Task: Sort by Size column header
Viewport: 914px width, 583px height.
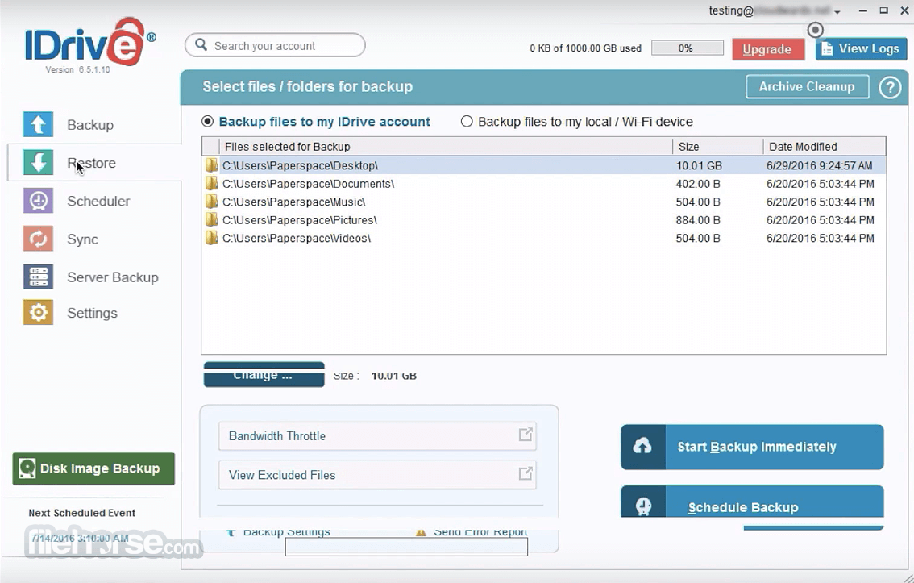Action: (x=717, y=146)
